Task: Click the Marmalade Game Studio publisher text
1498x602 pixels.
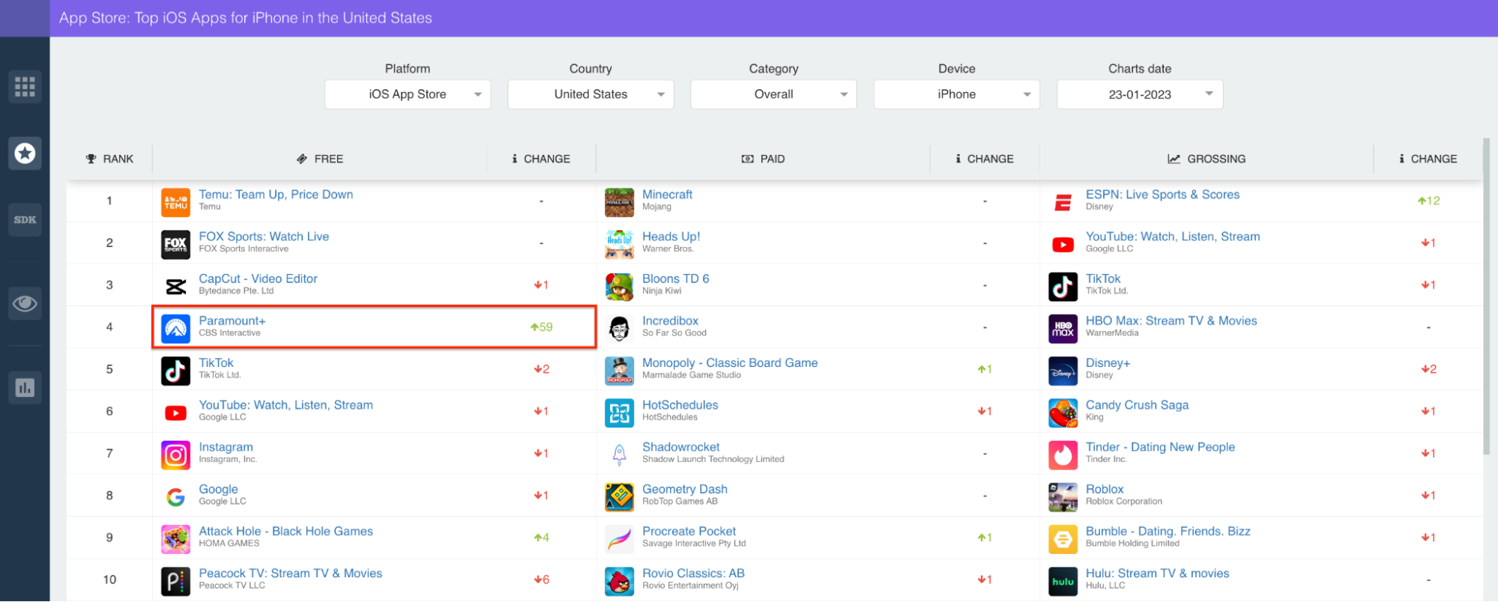Action: [x=691, y=375]
